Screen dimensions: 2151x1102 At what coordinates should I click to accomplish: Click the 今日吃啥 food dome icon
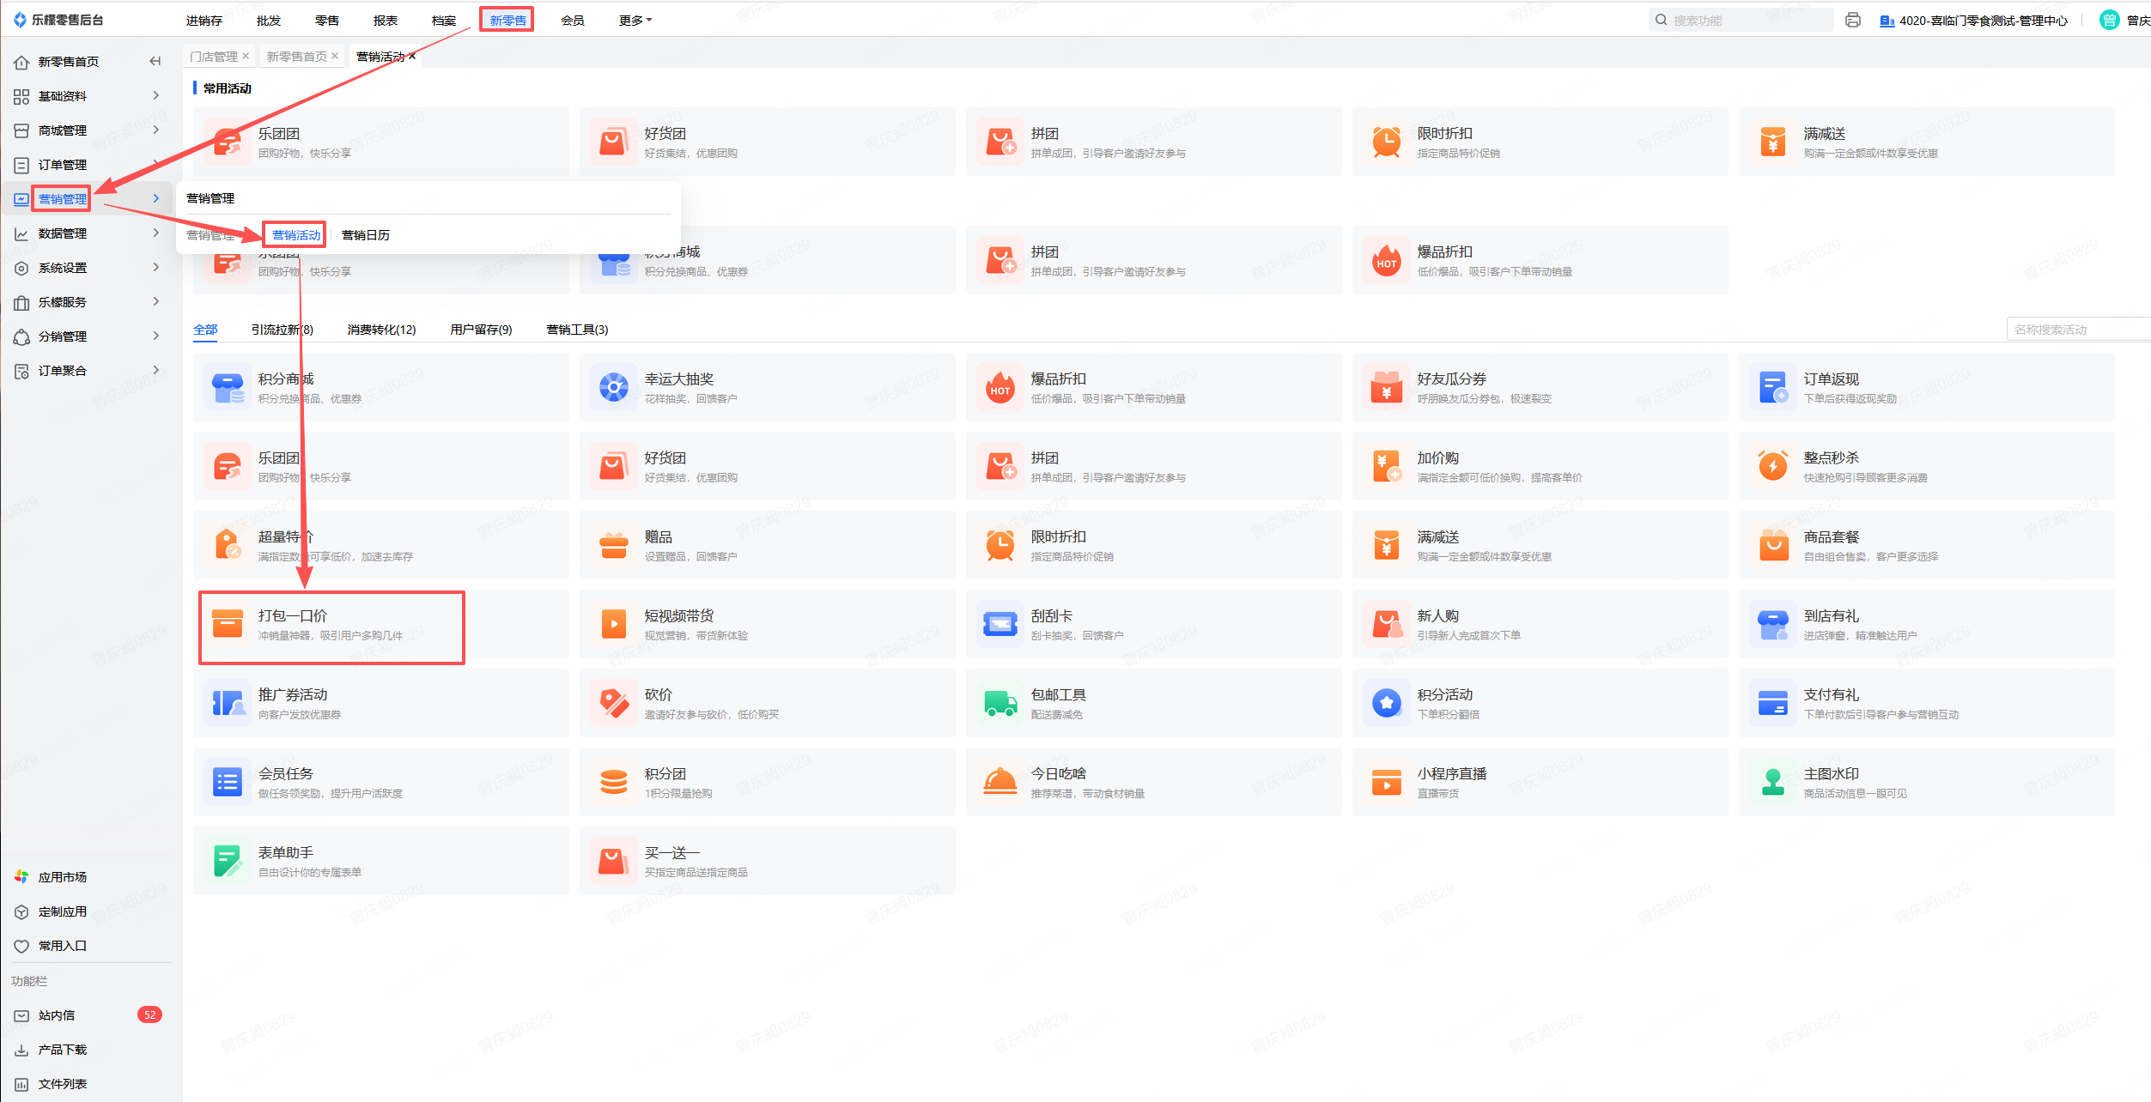tap(1000, 783)
